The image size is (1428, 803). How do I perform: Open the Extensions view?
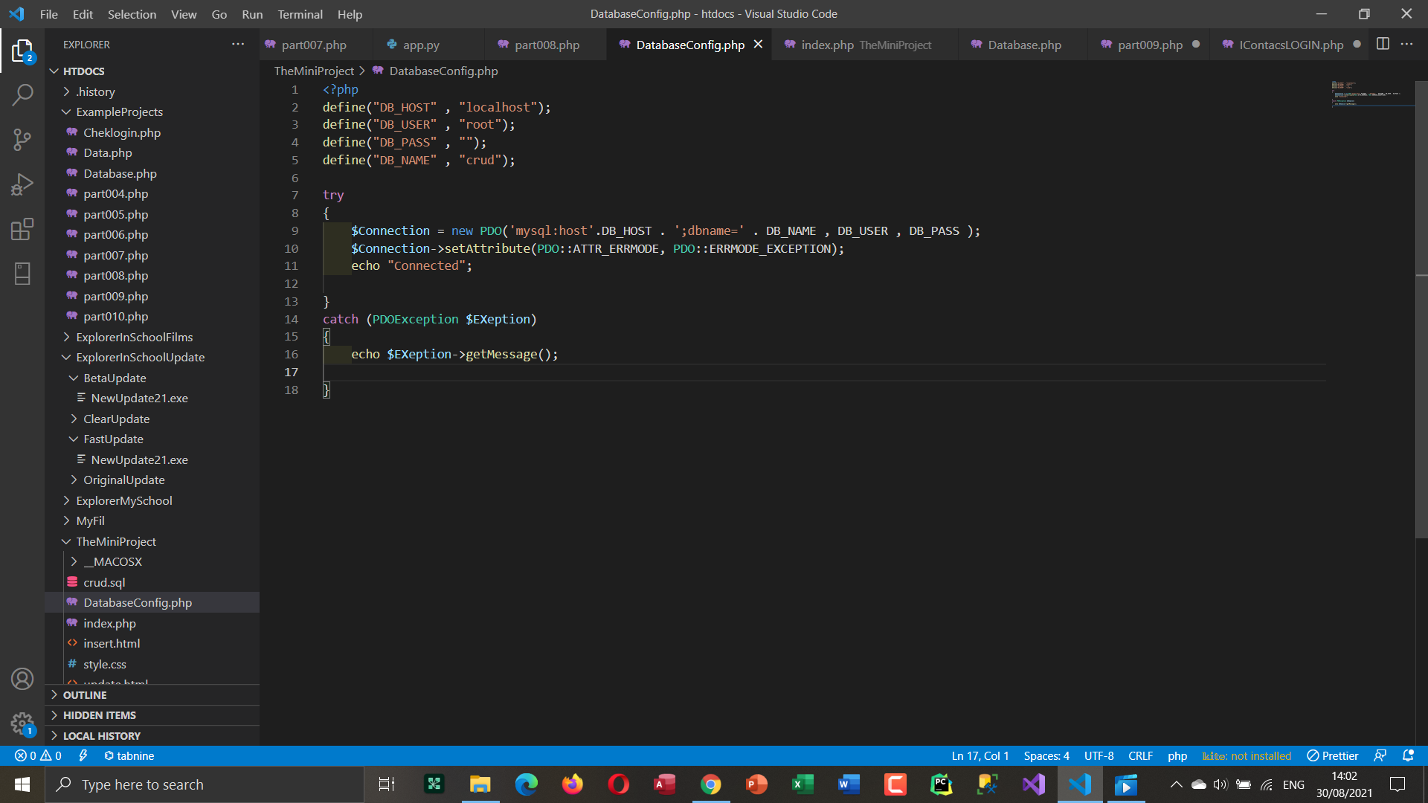point(22,229)
